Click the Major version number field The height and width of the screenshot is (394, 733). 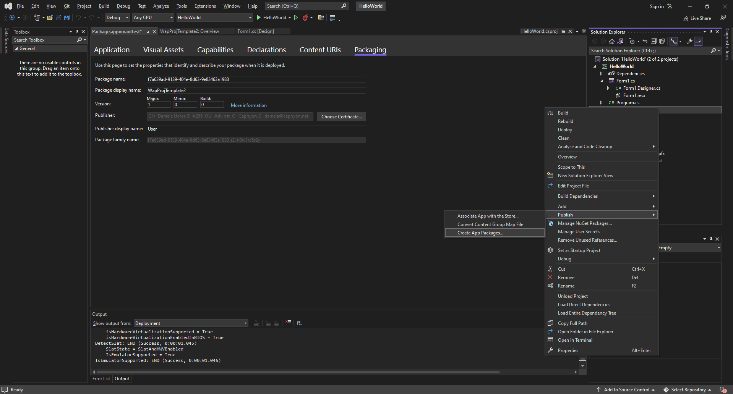coord(158,105)
